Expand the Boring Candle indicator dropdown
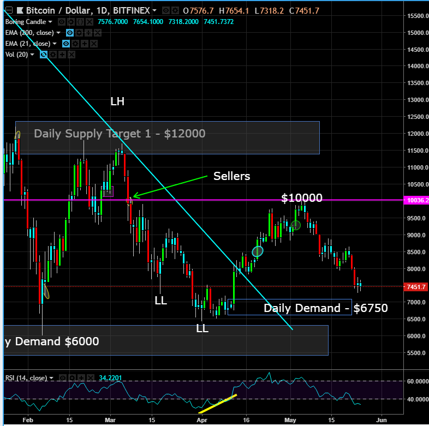The height and width of the screenshot is (426, 429). [x=50, y=22]
